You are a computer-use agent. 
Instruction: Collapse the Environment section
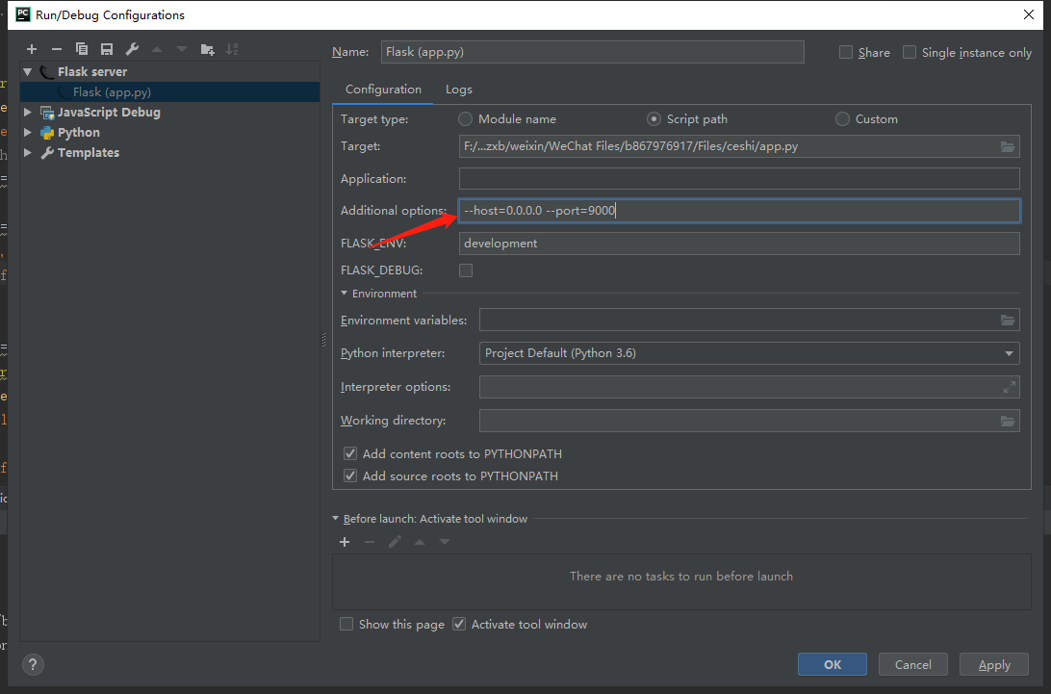point(345,294)
